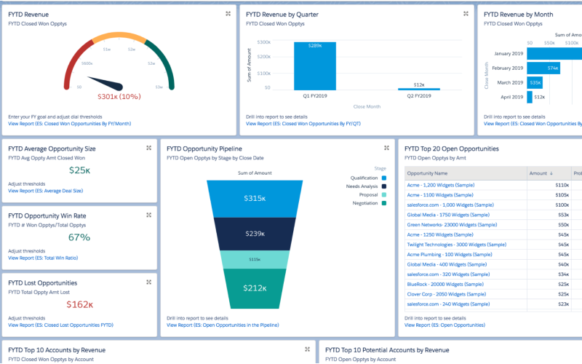Open View Report for Closed Lost Opportunities FYTD
Viewport: 582px width, 364px height.
pyautogui.click(x=60, y=325)
